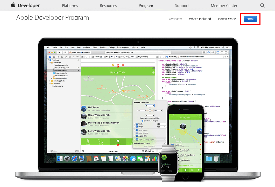Open Messages from the Dock
275x187 pixels.
click(132, 158)
